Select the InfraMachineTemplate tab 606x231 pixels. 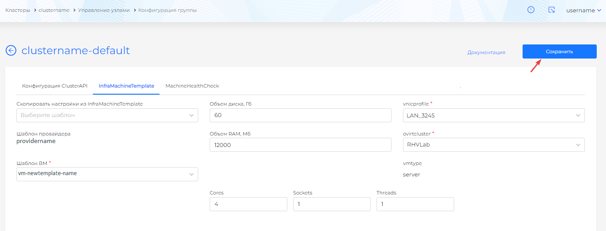pos(126,86)
